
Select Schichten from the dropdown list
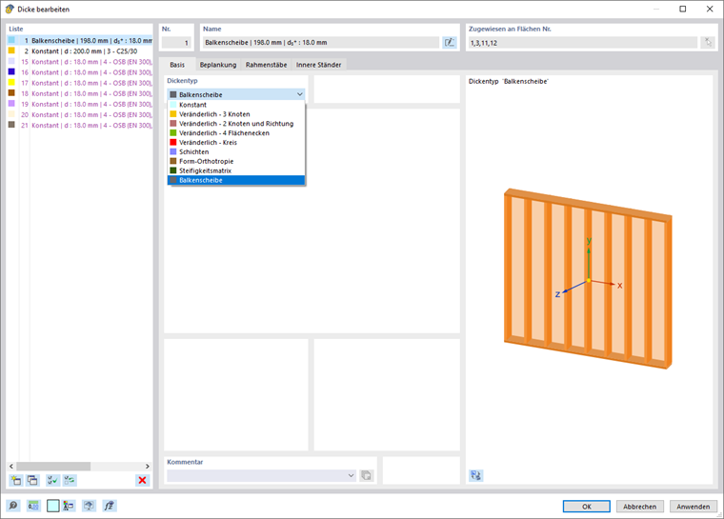236,152
